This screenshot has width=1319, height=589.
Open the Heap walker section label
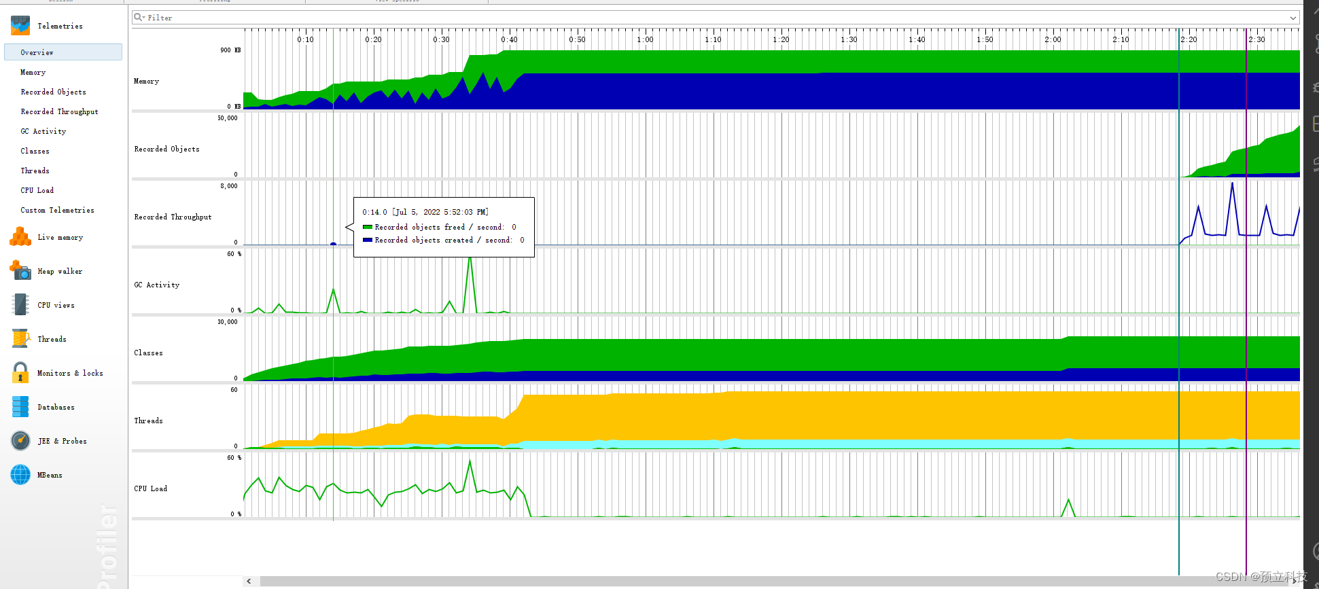(x=60, y=271)
